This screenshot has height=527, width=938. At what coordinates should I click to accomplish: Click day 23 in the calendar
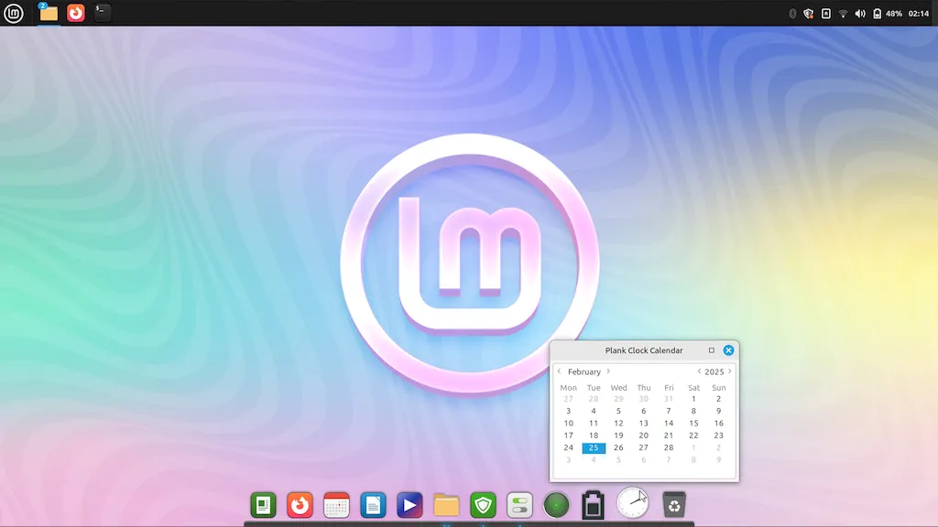(718, 436)
